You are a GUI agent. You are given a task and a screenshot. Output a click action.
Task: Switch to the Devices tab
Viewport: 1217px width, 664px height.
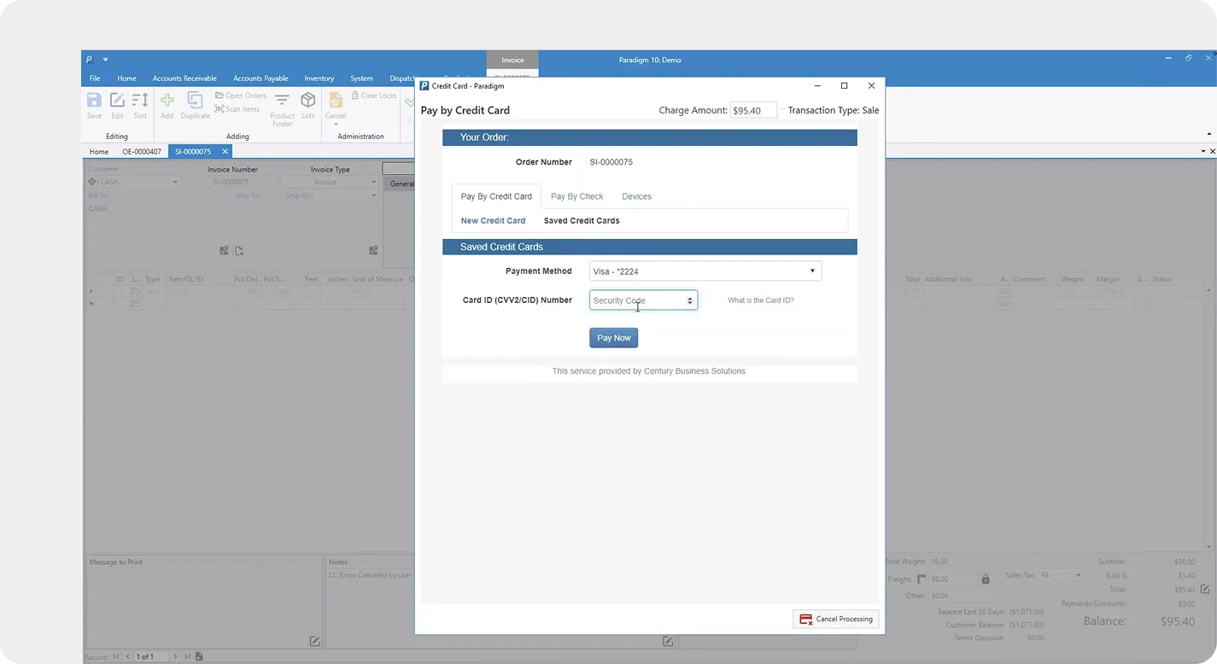click(636, 196)
